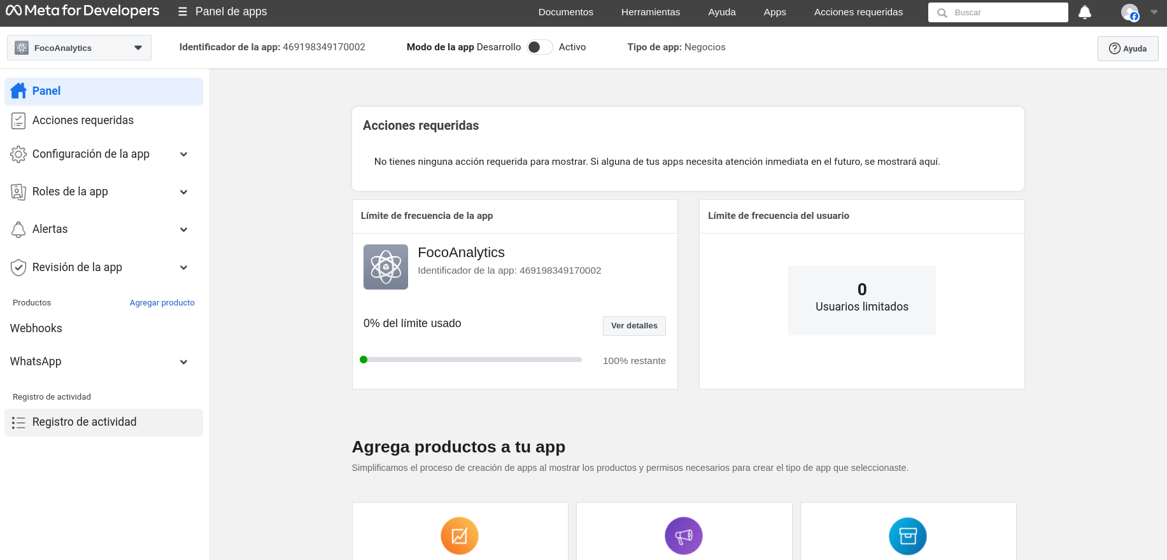
Task: Select the blue storefront product icon
Action: 908,536
